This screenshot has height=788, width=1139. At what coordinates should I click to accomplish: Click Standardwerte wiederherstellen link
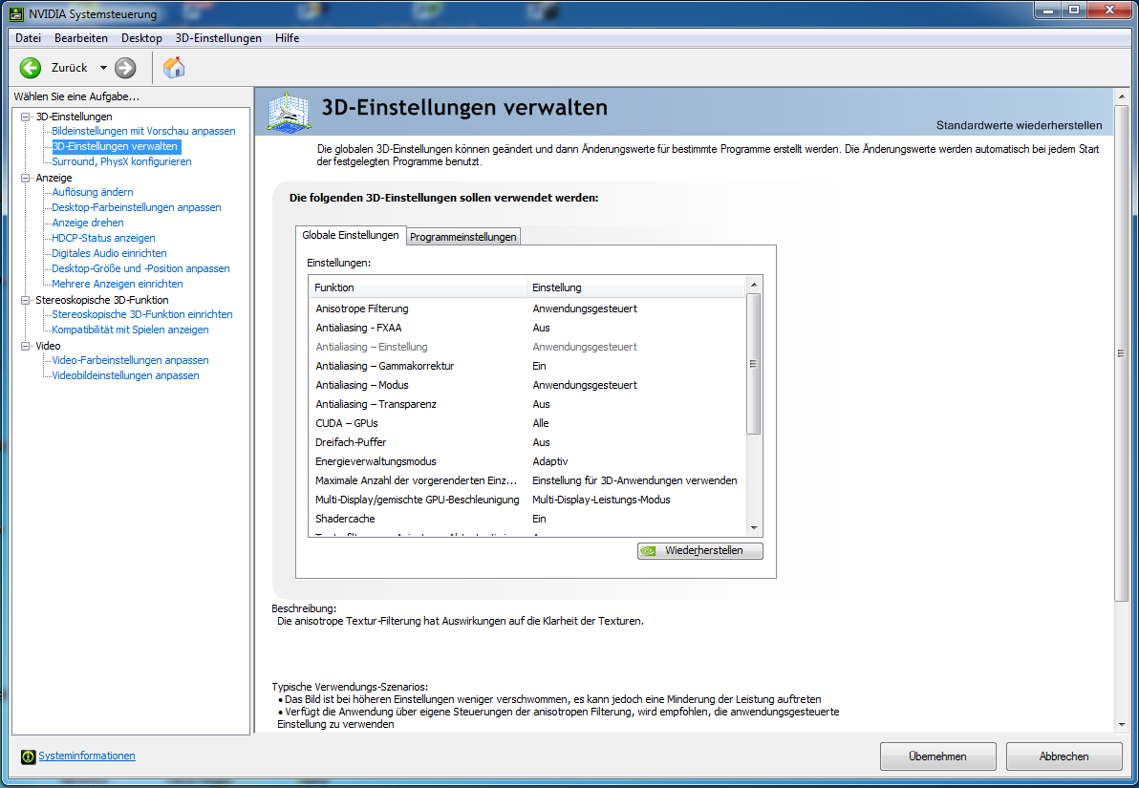[x=1020, y=125]
